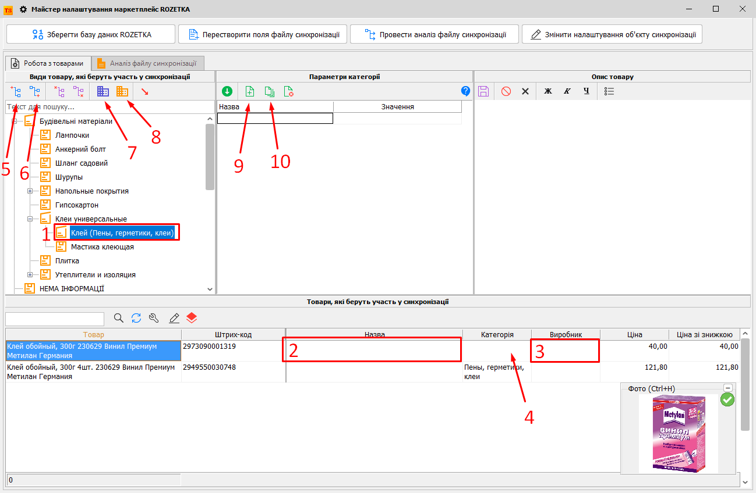Click the green add parameter document icon

(250, 91)
